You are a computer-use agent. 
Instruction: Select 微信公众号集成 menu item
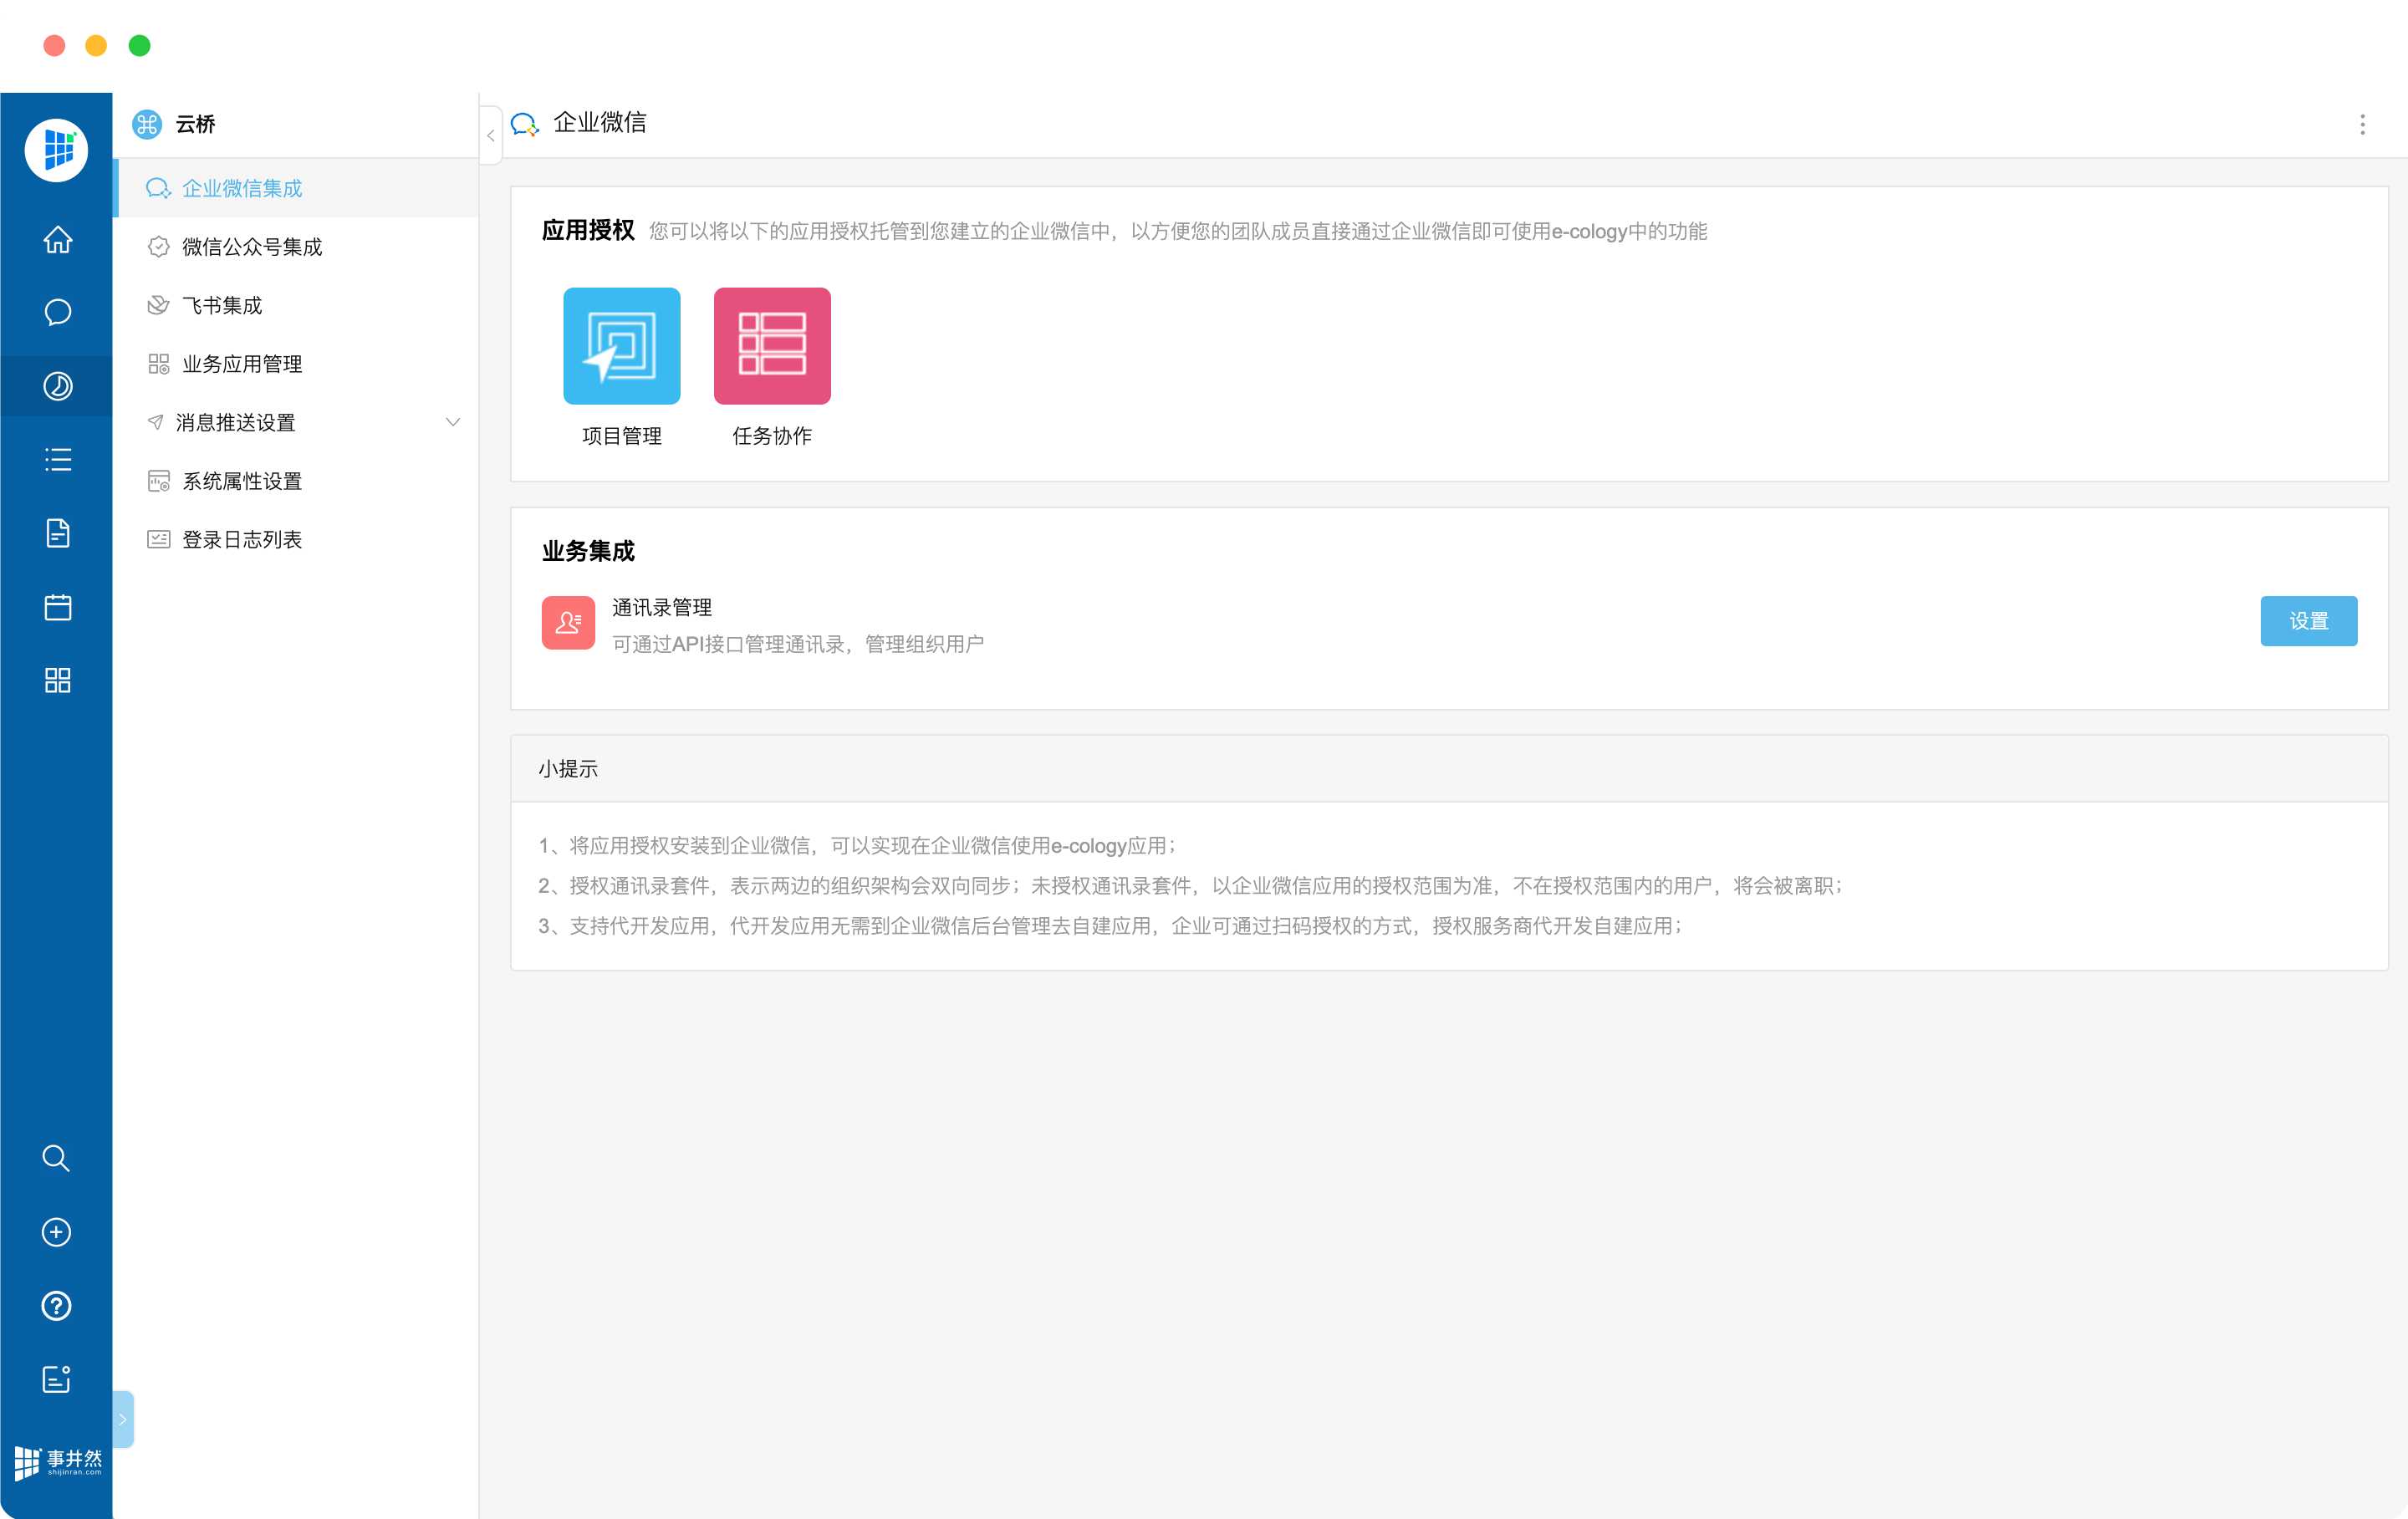coord(251,247)
